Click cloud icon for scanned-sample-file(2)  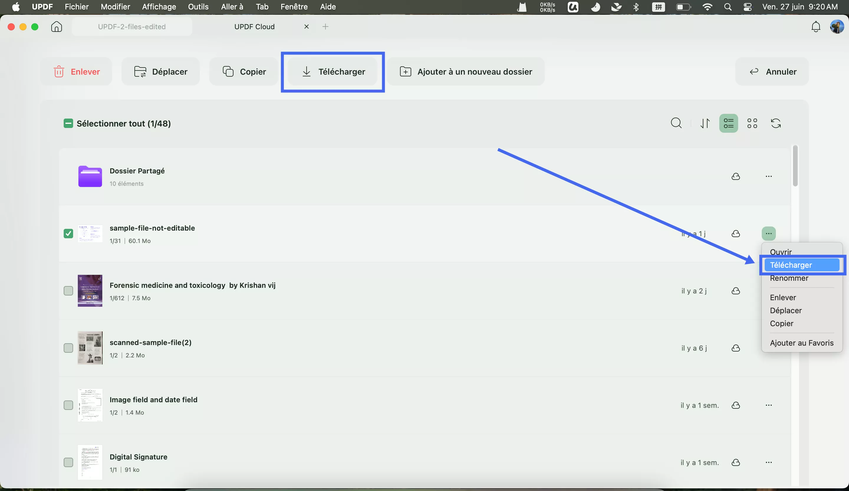[736, 348]
